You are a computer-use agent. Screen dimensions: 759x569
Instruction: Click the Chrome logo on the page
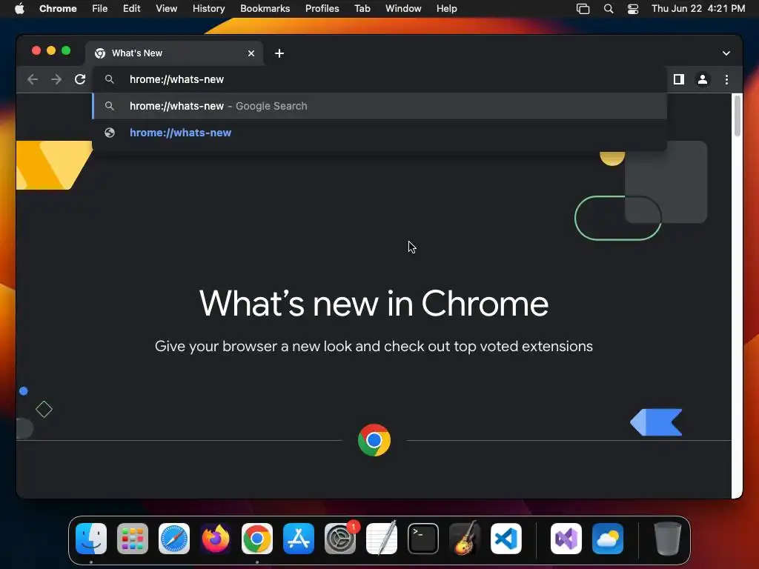(374, 440)
